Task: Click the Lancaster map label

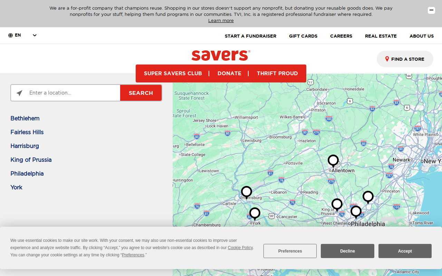Action: click(x=288, y=217)
